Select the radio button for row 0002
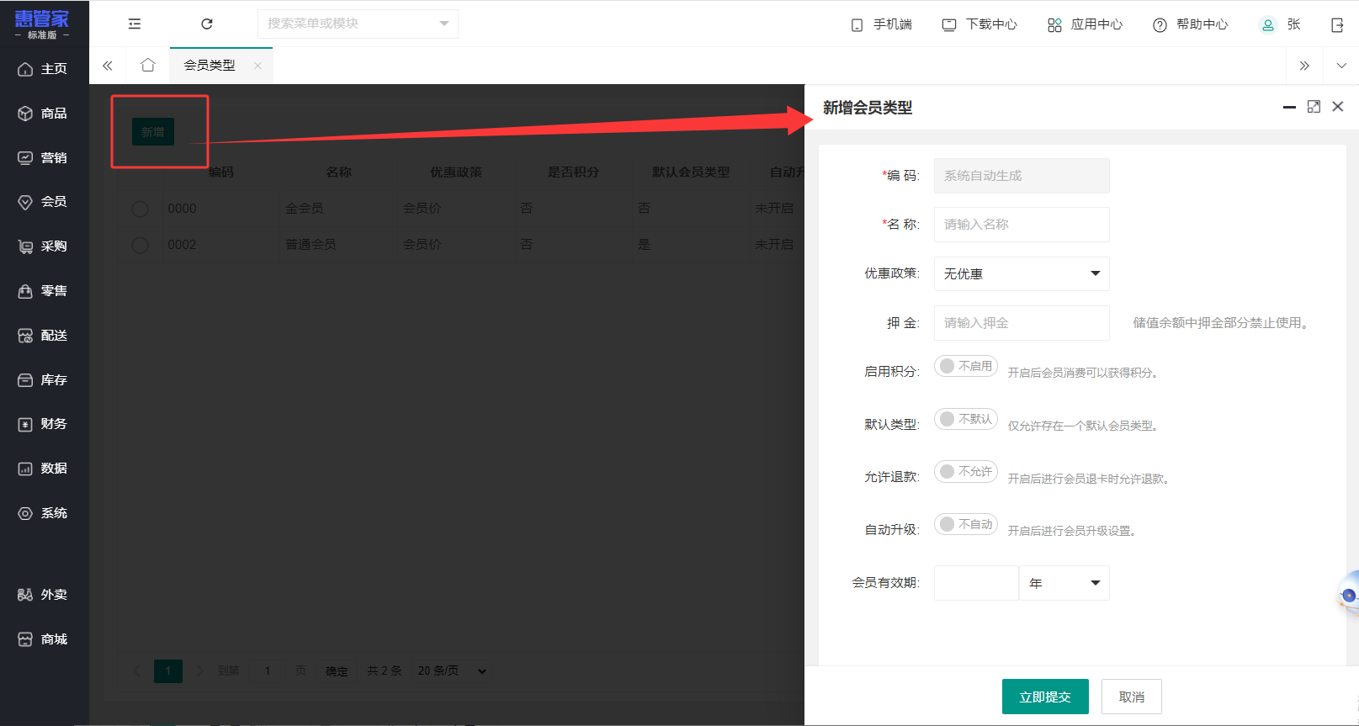 point(141,245)
